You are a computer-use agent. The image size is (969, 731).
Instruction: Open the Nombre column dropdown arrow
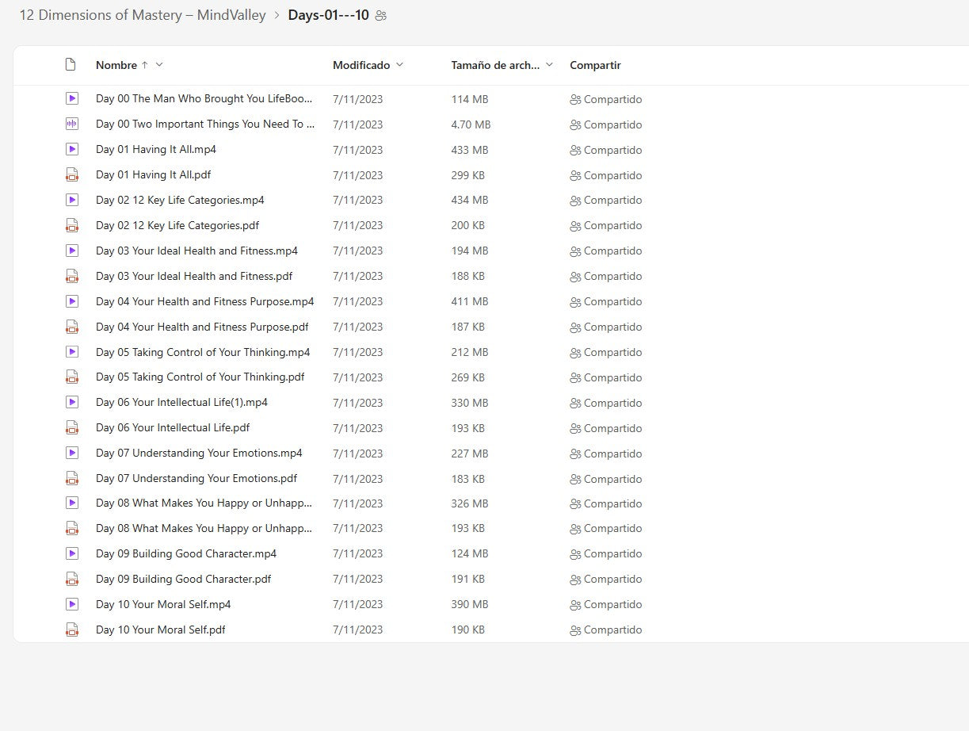(x=159, y=65)
